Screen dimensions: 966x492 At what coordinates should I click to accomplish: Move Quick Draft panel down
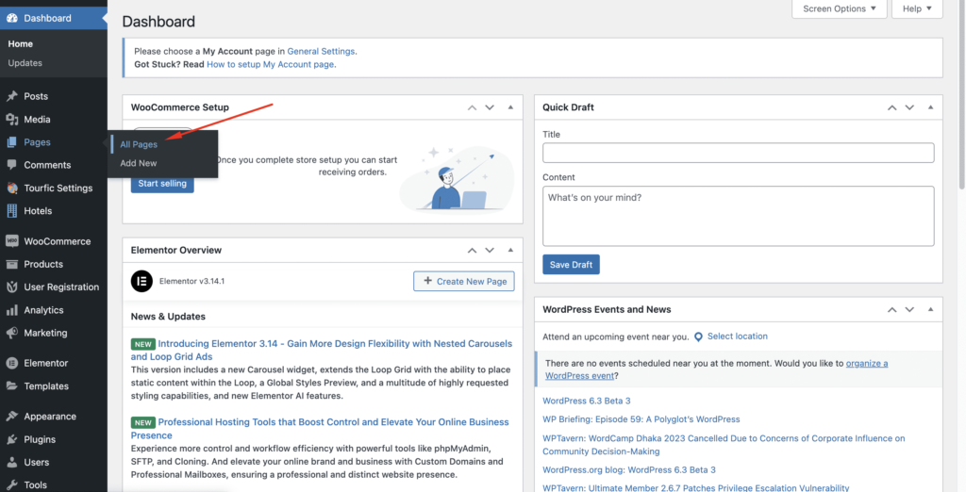pyautogui.click(x=909, y=107)
